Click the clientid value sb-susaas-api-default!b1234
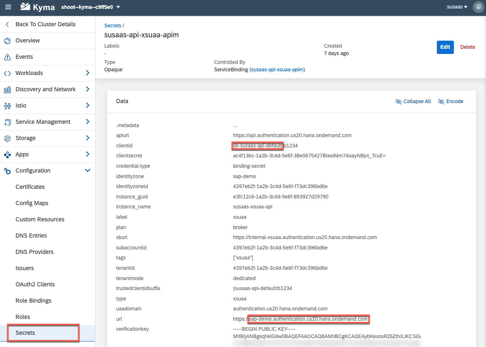This screenshot has width=486, height=347. click(x=265, y=146)
